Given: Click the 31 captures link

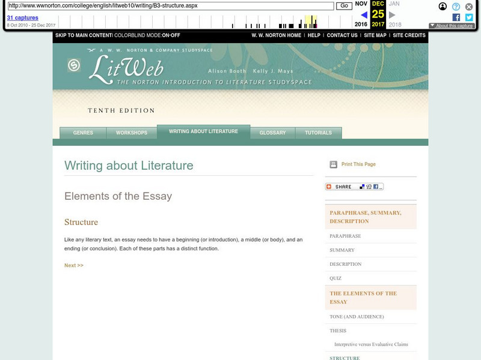Looking at the screenshot, I should [x=23, y=18].
